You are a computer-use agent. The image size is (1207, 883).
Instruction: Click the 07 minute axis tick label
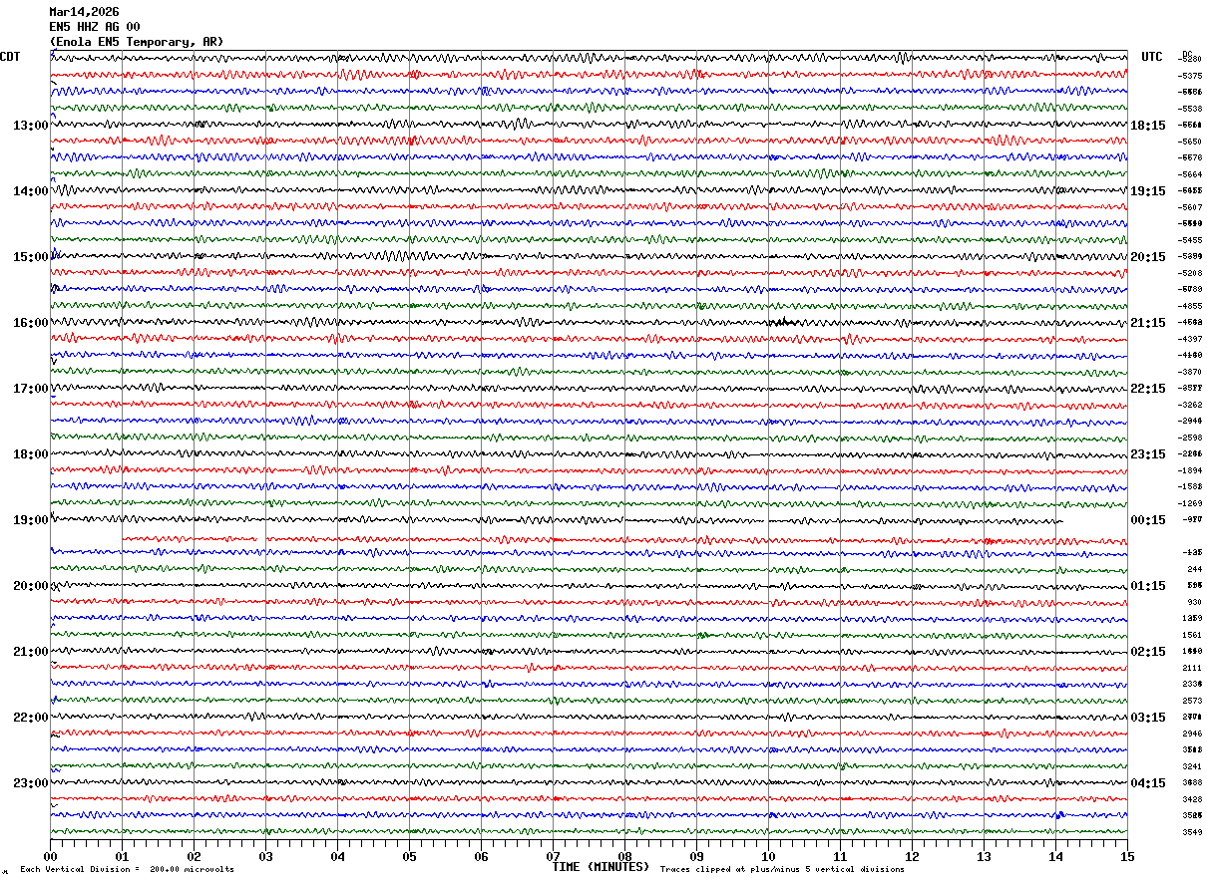tap(553, 856)
